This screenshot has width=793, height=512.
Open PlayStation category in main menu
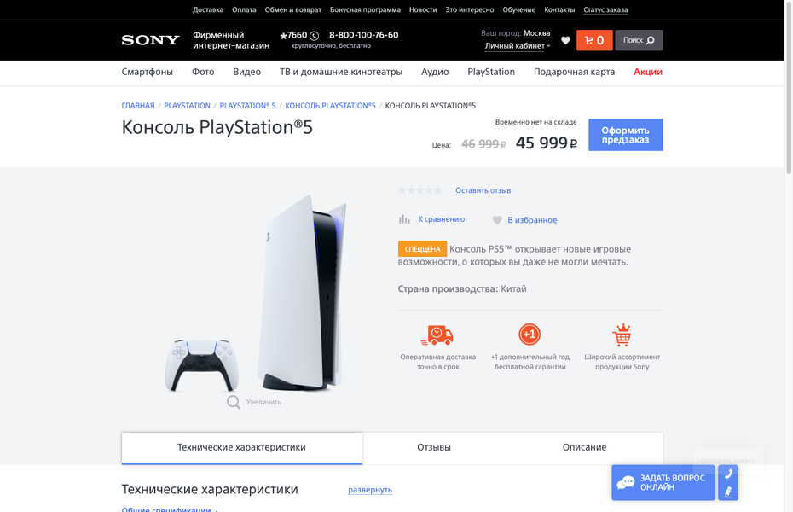point(491,72)
